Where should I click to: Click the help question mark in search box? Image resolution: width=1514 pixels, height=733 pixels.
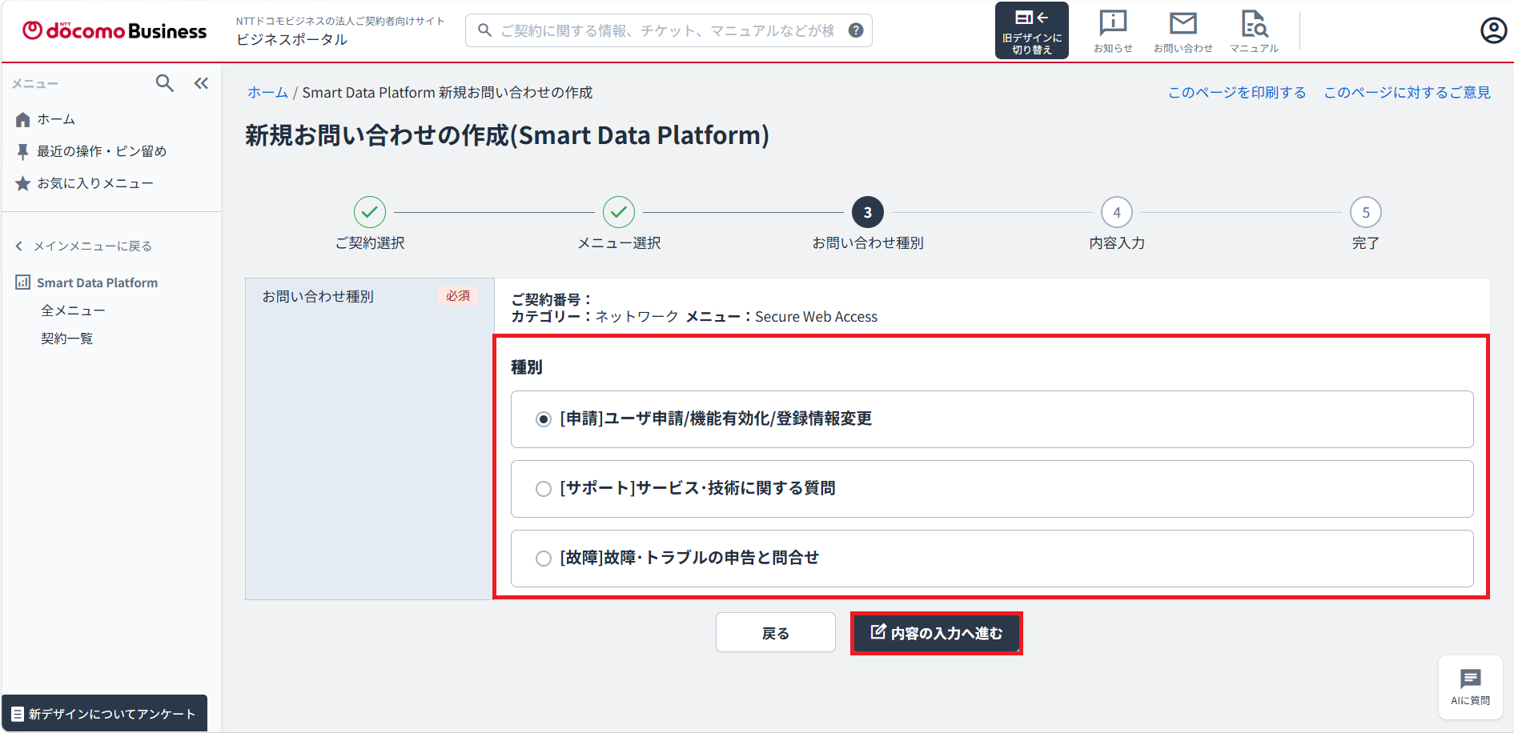click(856, 30)
